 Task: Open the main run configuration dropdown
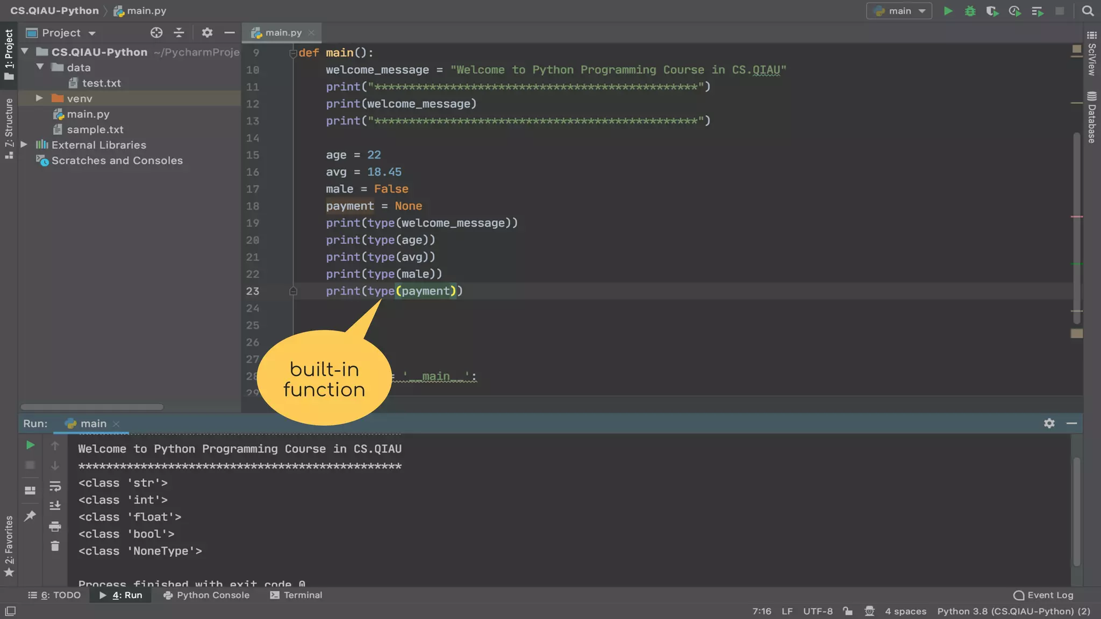point(899,11)
